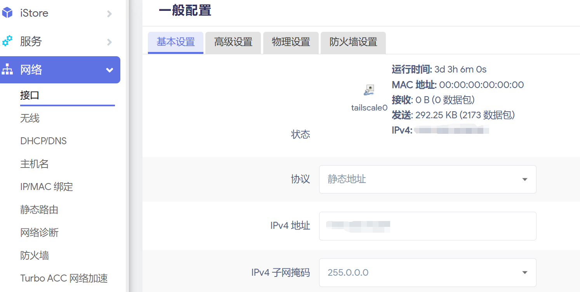The width and height of the screenshot is (580, 292).
Task: Expand the 服务 menu chevron
Action: pos(109,42)
